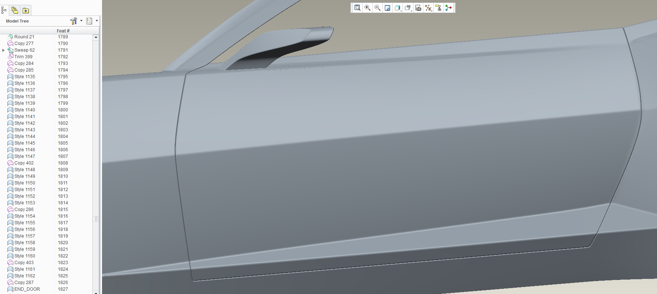Click the Zoom In magnifier icon
This screenshot has height=294, width=657.
368,8
